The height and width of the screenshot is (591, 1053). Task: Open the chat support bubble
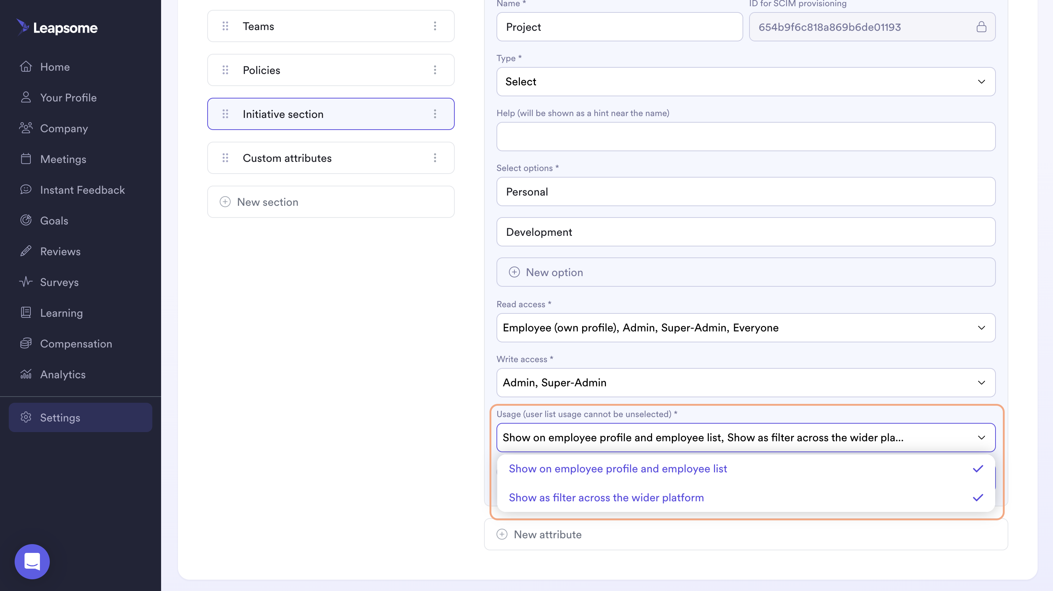[32, 561]
